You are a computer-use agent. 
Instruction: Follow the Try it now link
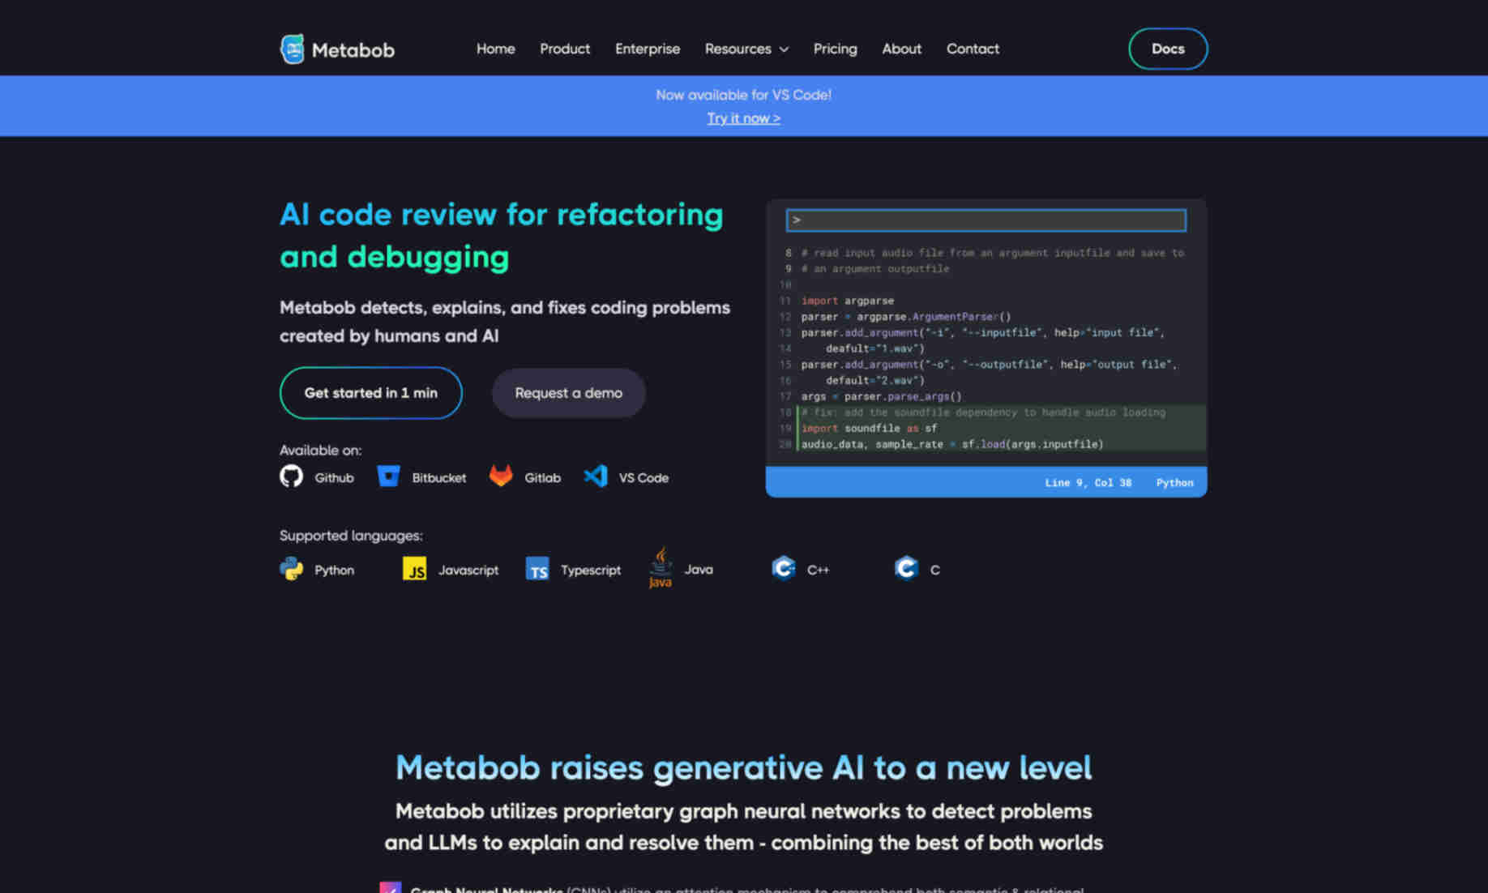[x=743, y=118]
